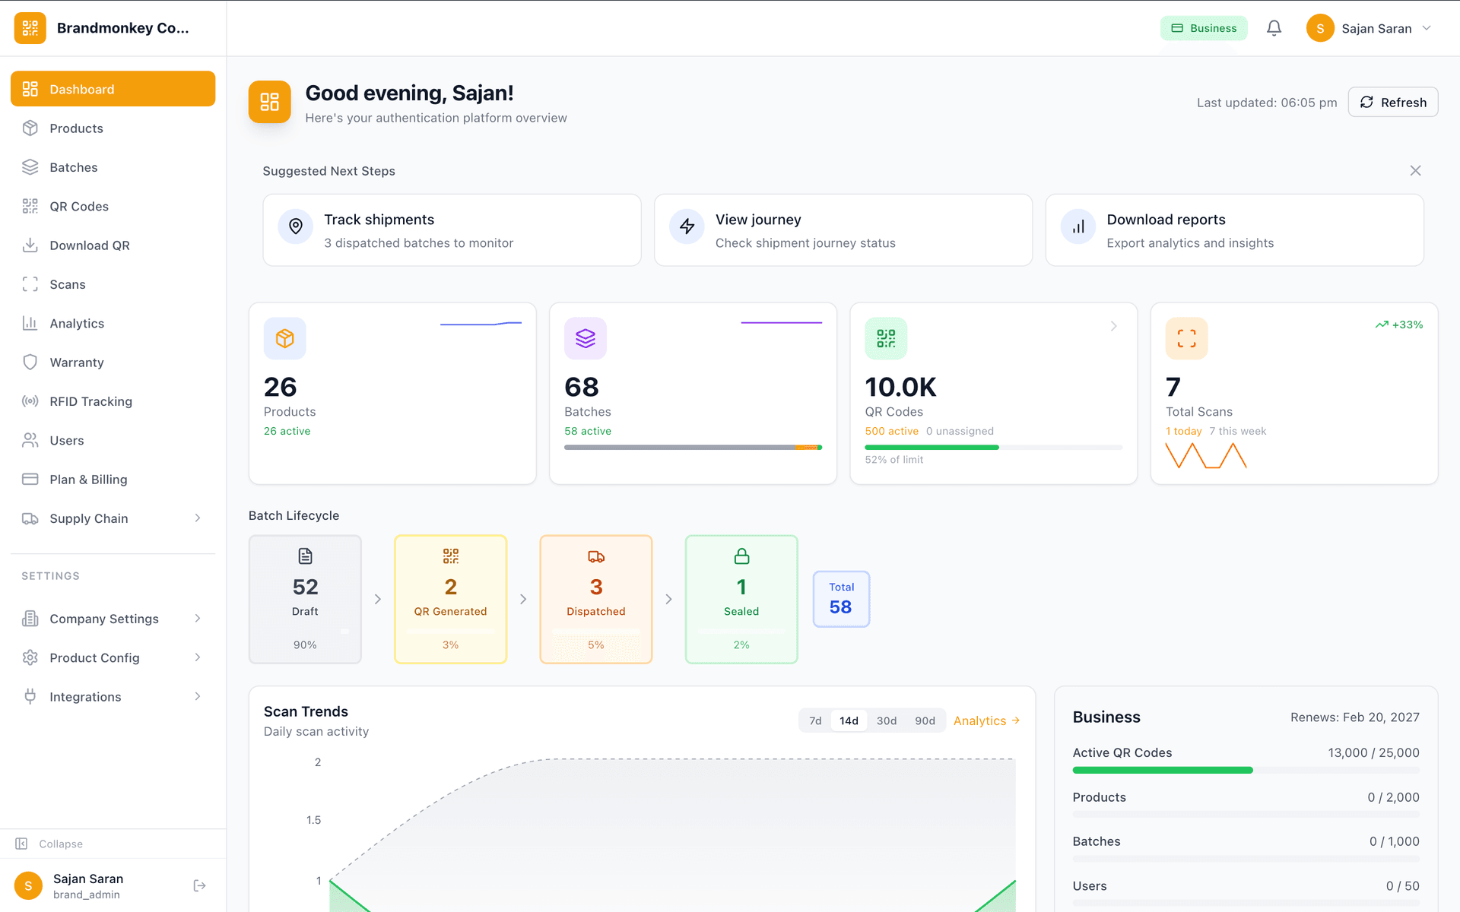Click the Batches stack icon card
The width and height of the screenshot is (1460, 912).
tap(585, 338)
